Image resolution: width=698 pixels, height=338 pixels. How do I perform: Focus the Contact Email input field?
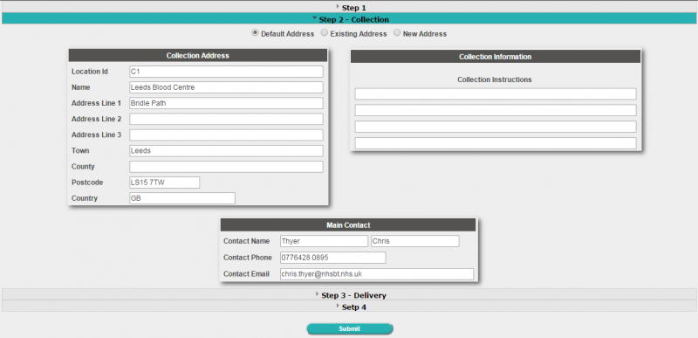[377, 274]
